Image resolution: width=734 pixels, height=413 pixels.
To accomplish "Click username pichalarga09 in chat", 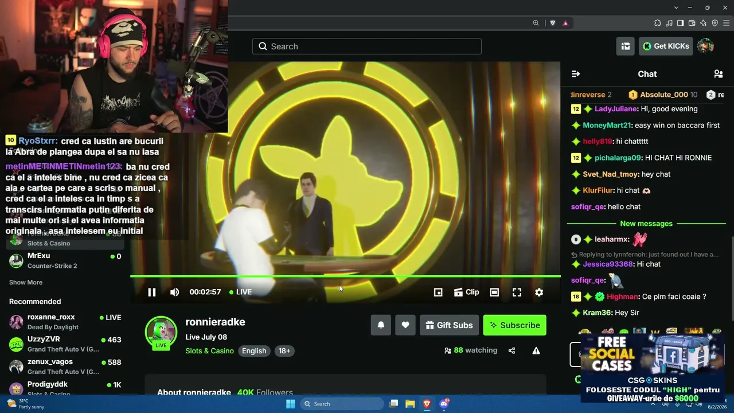I will click(618, 158).
